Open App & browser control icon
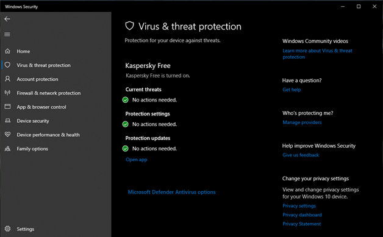383x237 pixels. 7,106
